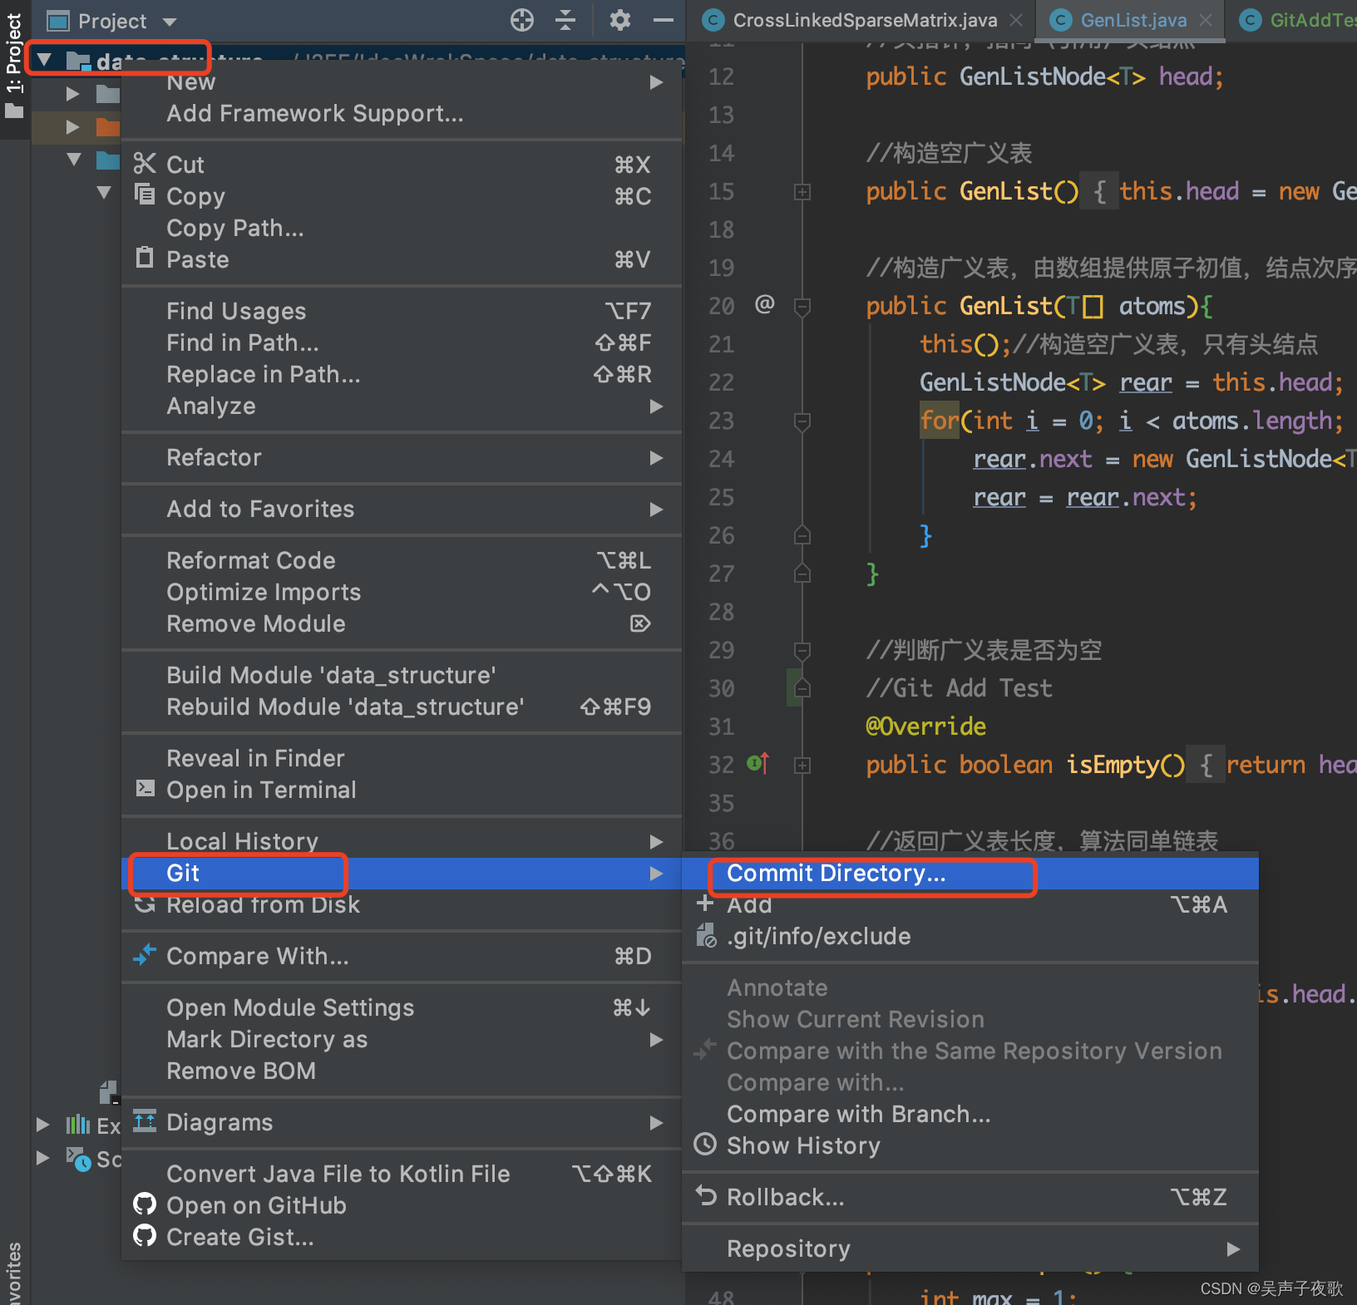The height and width of the screenshot is (1305, 1357).
Task: Close the CrossLinkedSparseMatrix.java tab
Action: [1016, 20]
